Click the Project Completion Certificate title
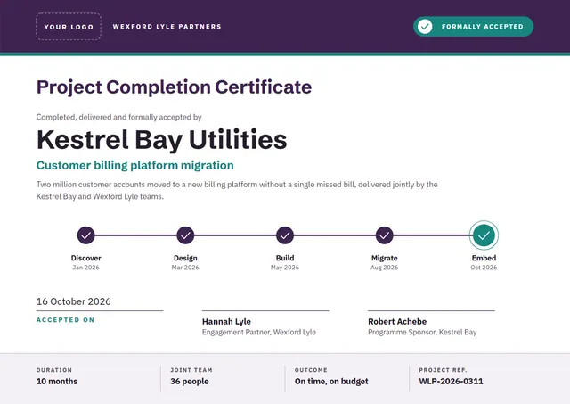The height and width of the screenshot is (404, 570). [x=175, y=87]
